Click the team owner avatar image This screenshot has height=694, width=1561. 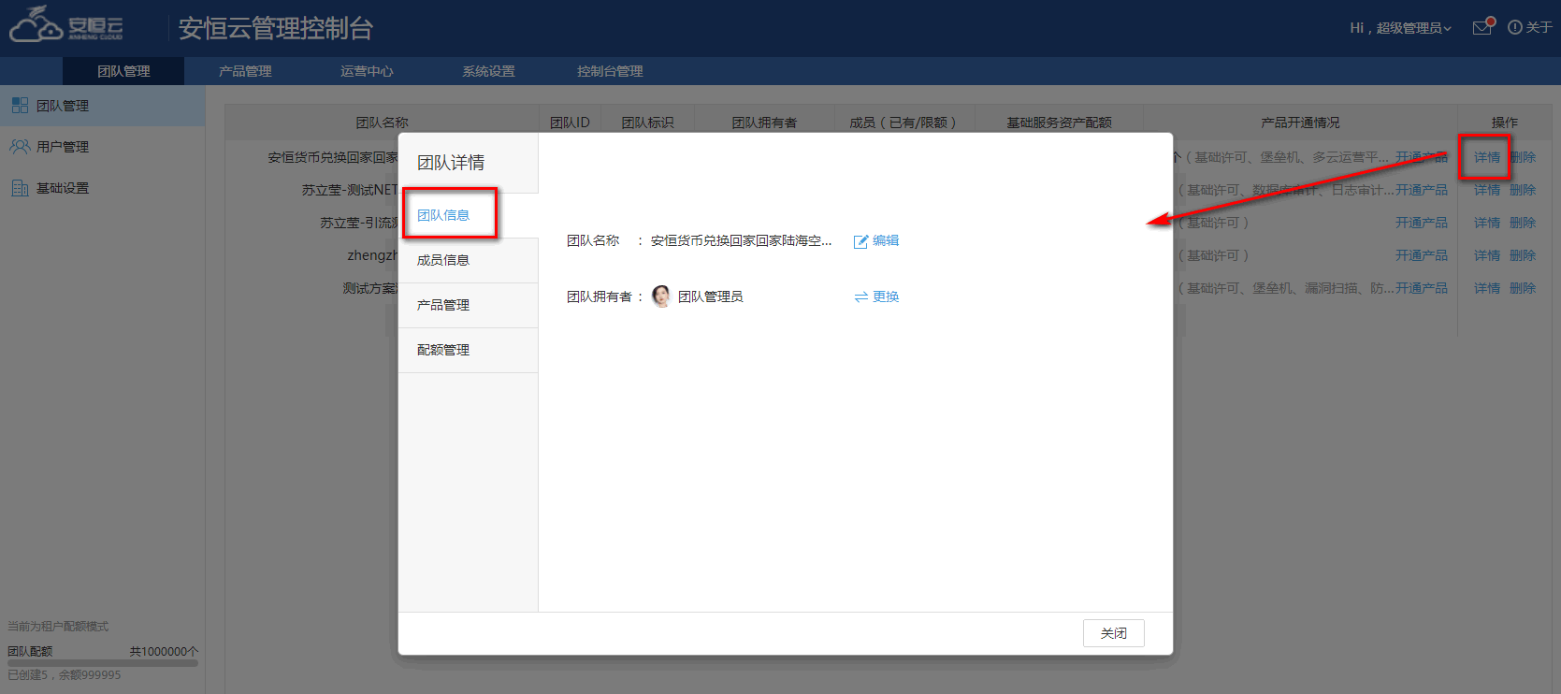[661, 296]
